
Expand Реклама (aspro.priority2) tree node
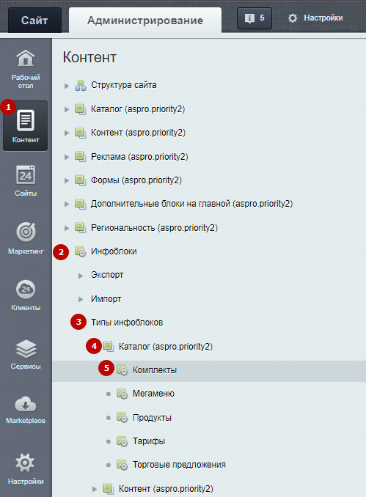(67, 157)
